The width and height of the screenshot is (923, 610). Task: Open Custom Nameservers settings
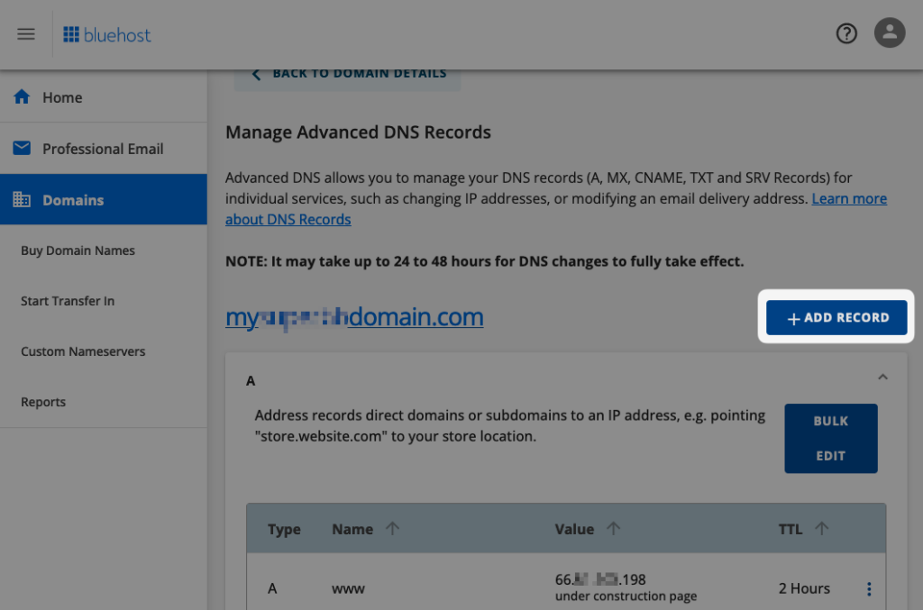pos(83,351)
